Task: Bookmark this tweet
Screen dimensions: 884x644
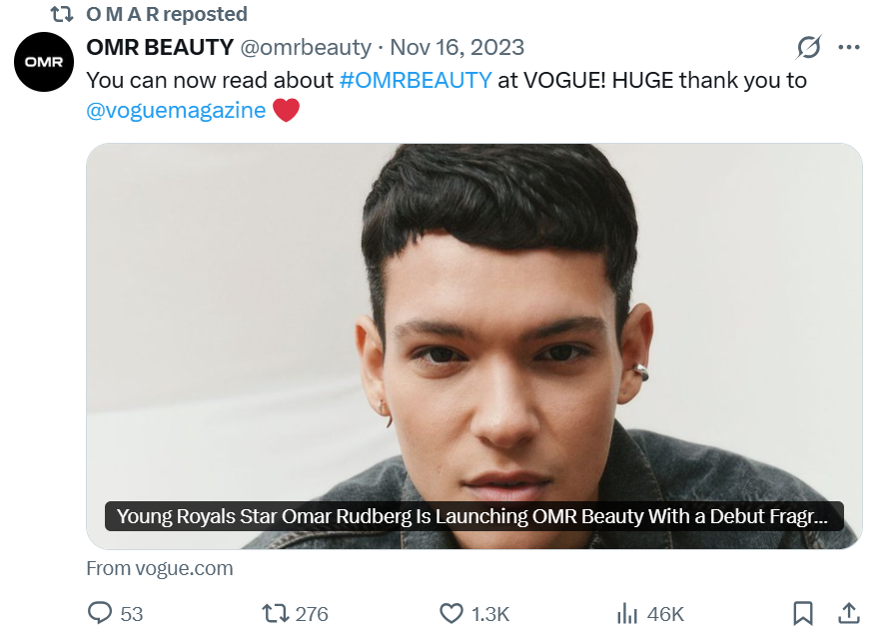Action: tap(803, 613)
